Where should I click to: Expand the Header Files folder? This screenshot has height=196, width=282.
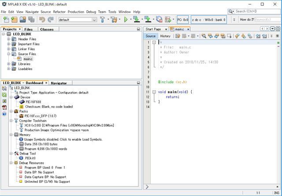[x=8, y=39]
